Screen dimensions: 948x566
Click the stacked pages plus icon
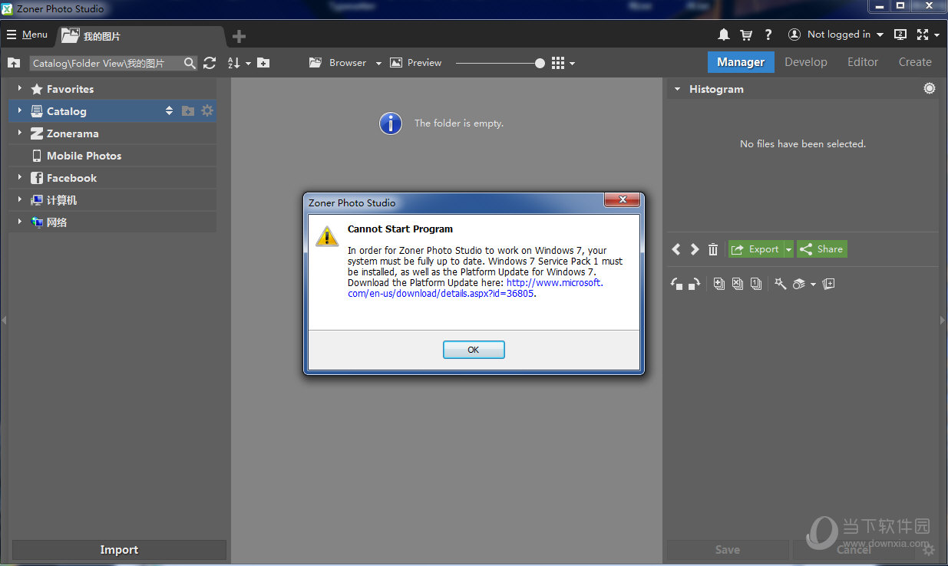pos(719,284)
